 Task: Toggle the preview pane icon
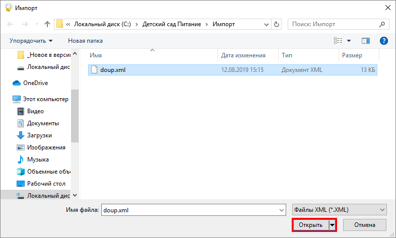point(366,41)
